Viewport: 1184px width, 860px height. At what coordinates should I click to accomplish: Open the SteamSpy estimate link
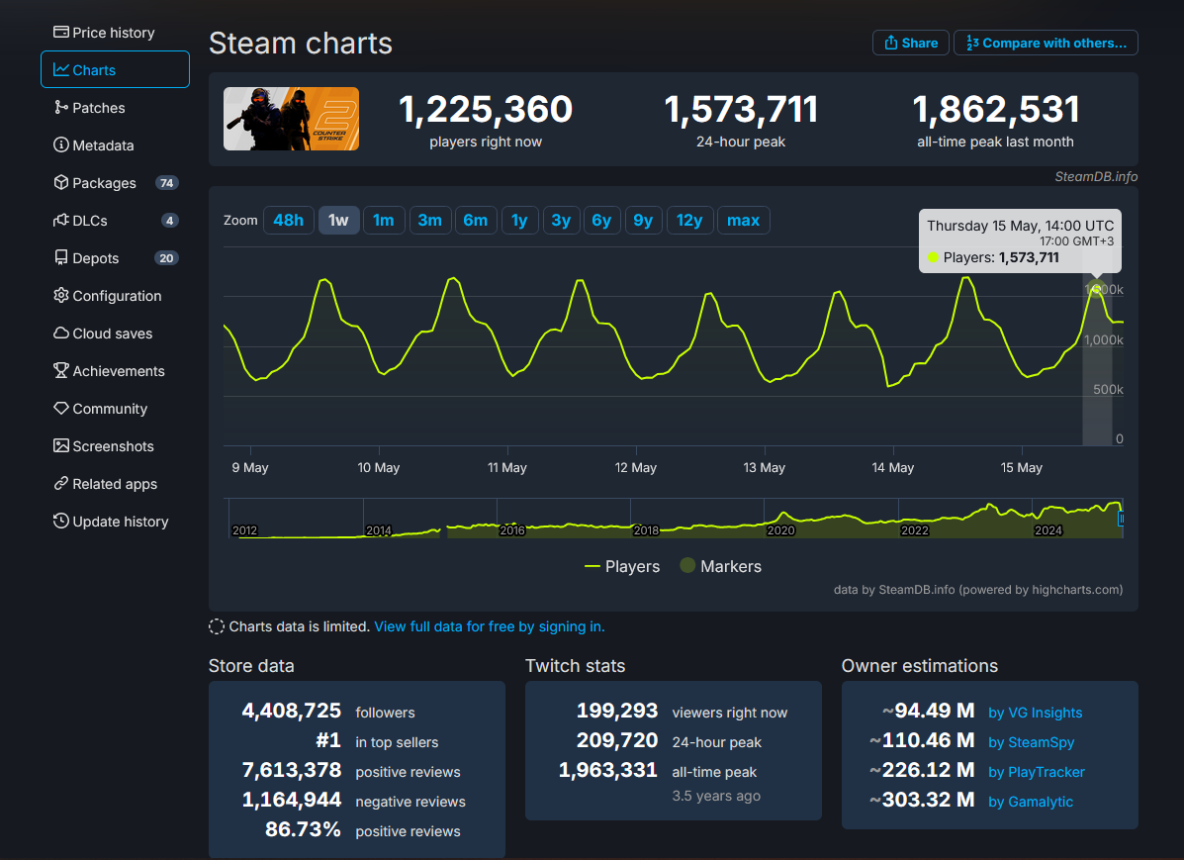click(x=1032, y=742)
